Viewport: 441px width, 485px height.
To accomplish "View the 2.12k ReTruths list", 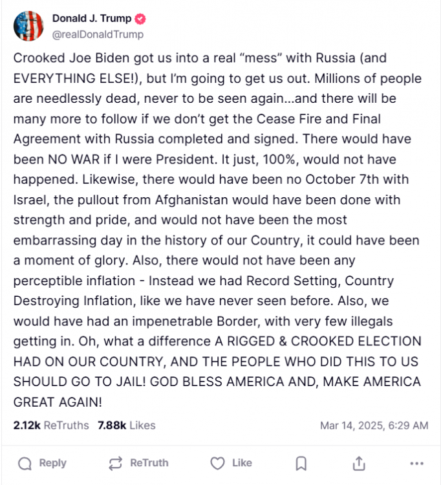I will [x=50, y=426].
